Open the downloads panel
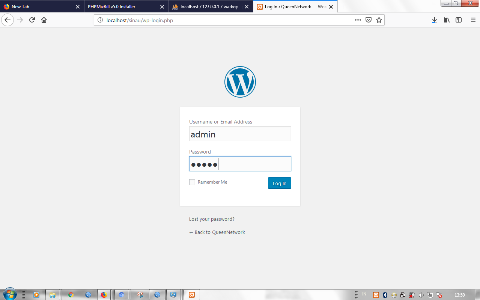Screen dimensions: 480x300 [434, 20]
